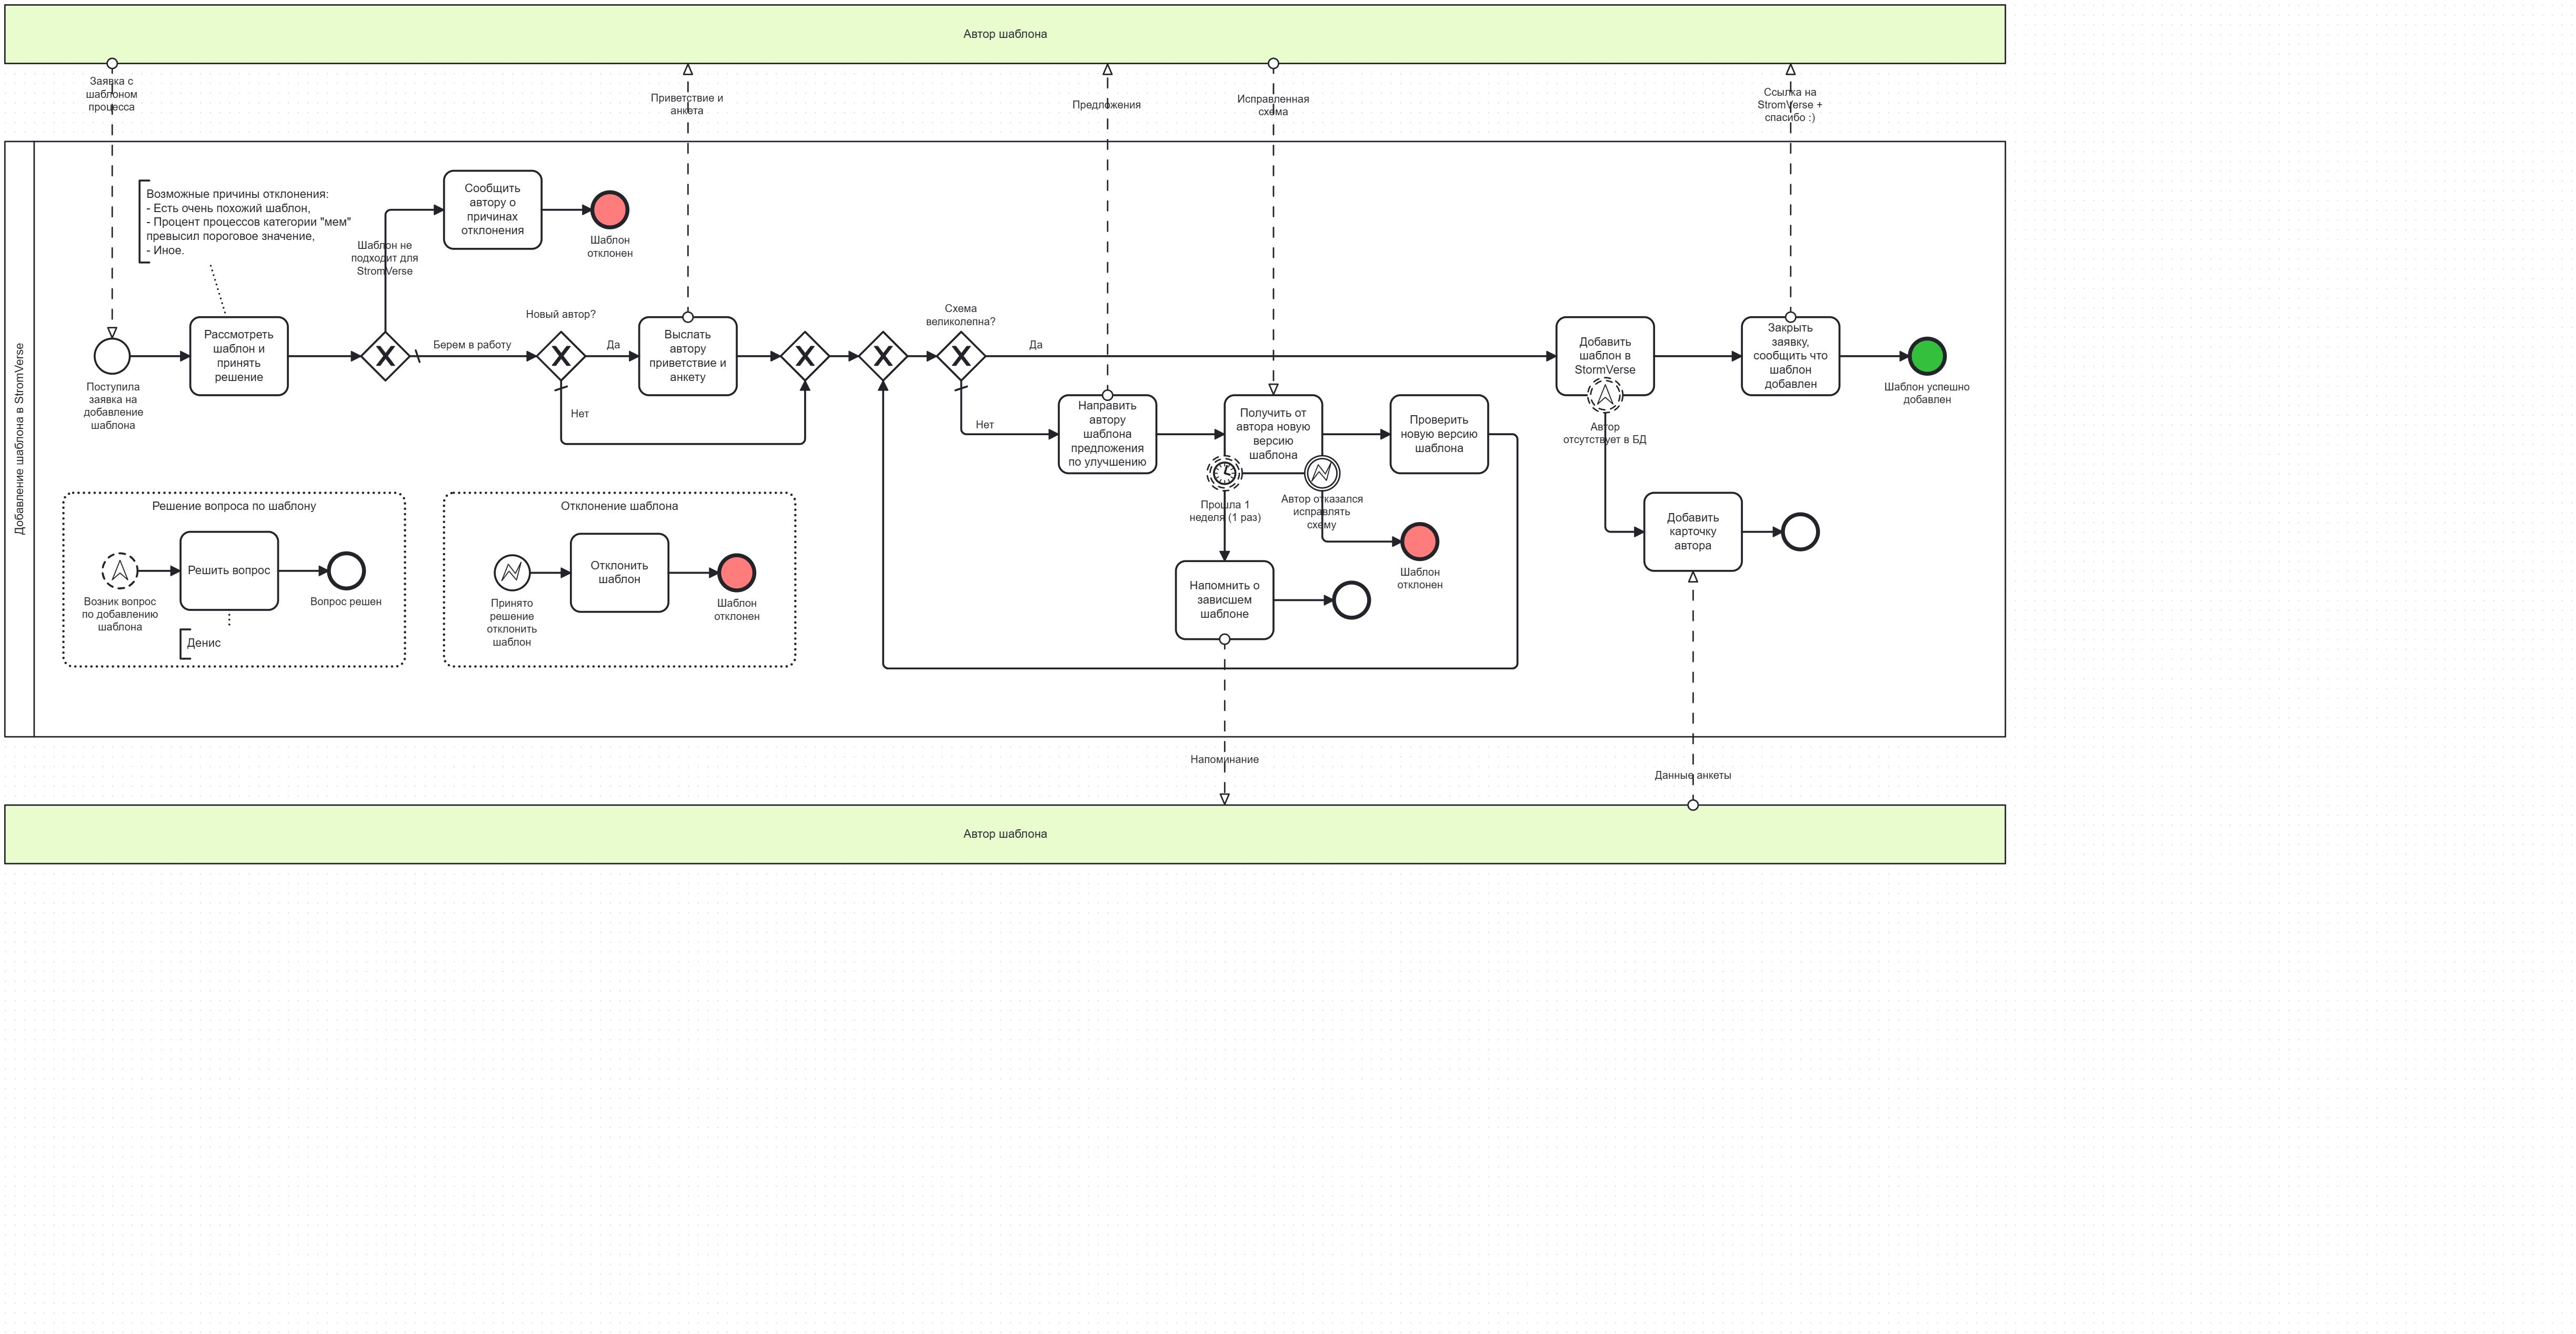Click the 'Добавить карточку автора' task box

[x=1692, y=531]
